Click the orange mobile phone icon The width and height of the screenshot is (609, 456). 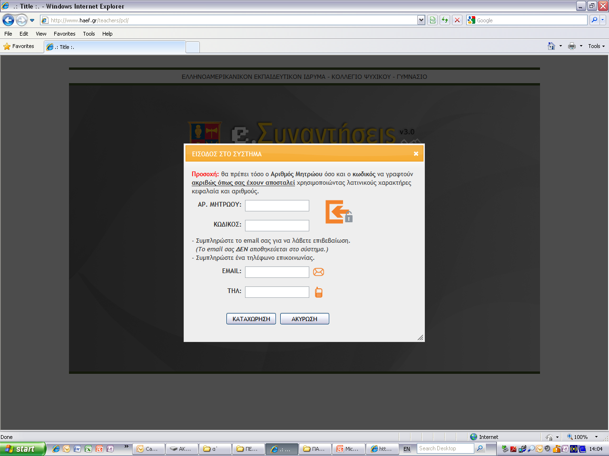319,293
